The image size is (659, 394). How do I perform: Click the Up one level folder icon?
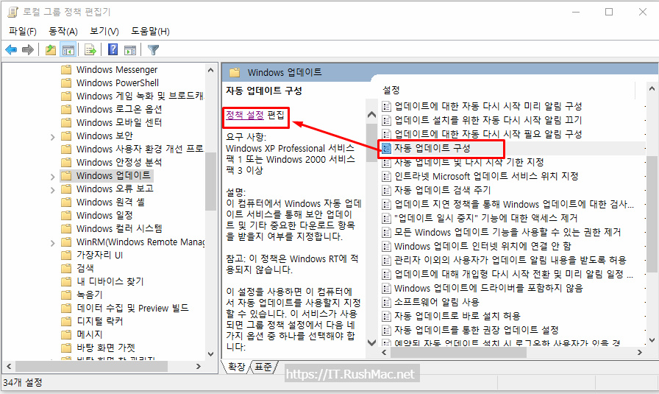pyautogui.click(x=51, y=50)
